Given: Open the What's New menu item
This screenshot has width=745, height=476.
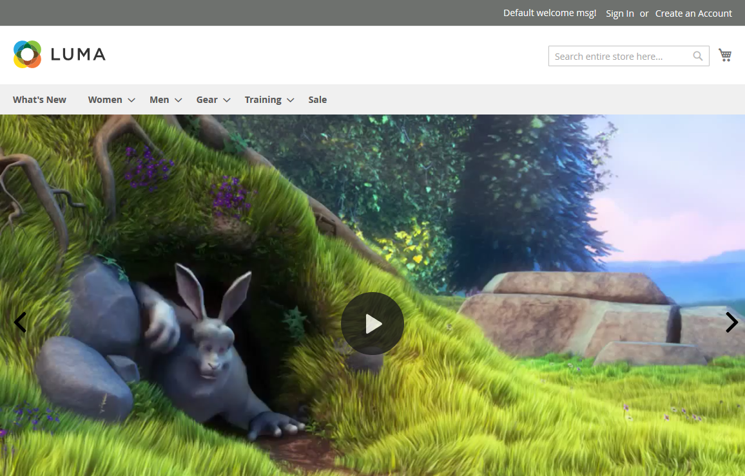Looking at the screenshot, I should [x=39, y=100].
